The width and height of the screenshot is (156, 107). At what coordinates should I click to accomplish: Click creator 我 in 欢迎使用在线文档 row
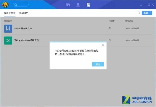[x=110, y=28]
